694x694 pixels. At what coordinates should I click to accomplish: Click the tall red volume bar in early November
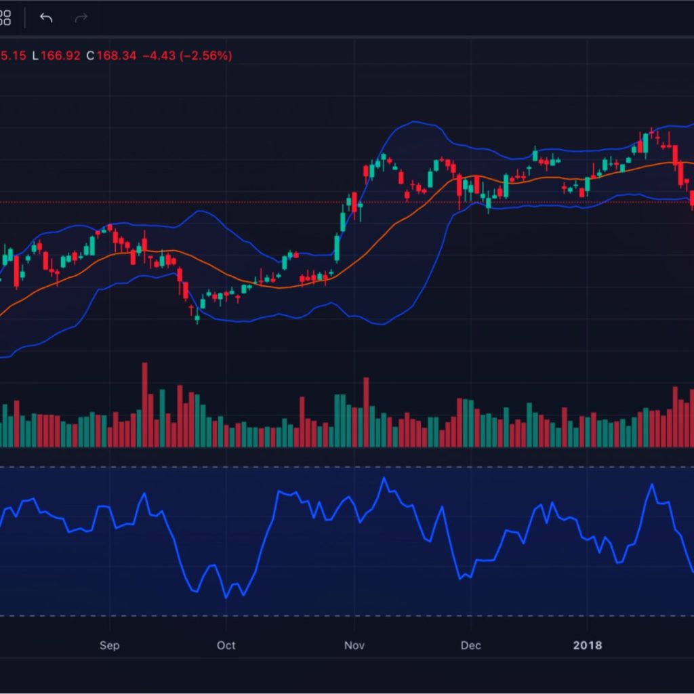366,412
